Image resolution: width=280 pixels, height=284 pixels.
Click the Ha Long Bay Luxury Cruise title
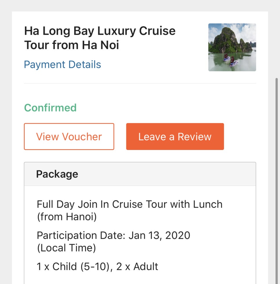tap(100, 38)
